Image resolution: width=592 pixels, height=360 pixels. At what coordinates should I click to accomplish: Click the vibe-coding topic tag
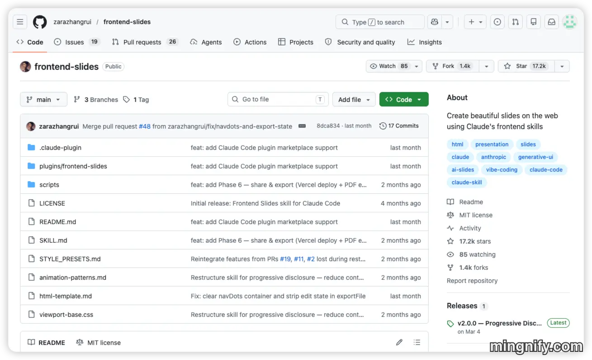pos(502,170)
